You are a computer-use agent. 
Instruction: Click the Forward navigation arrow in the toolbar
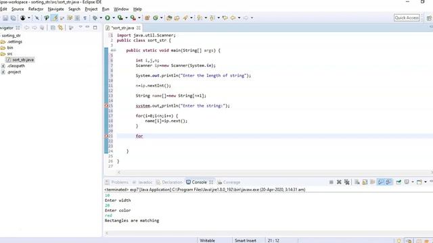point(246,18)
